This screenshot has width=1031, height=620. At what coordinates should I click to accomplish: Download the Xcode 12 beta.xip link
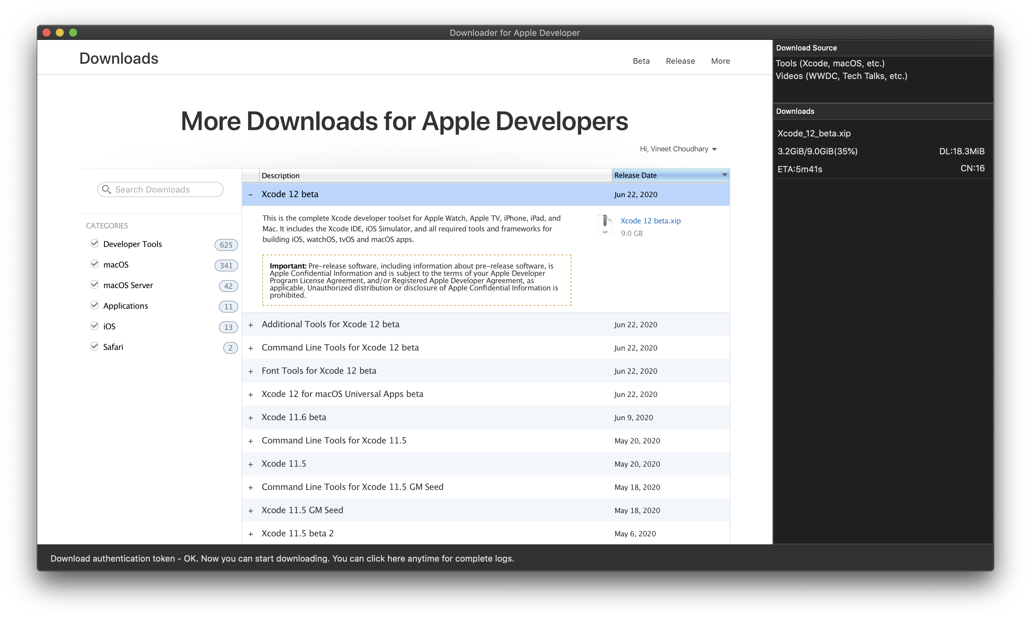click(x=650, y=221)
